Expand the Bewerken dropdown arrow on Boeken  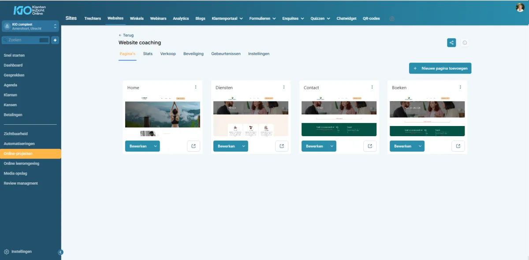coord(420,146)
